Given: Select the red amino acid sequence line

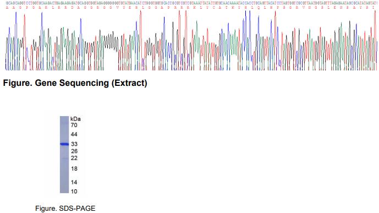Looking at the screenshot, I should point(191,8).
